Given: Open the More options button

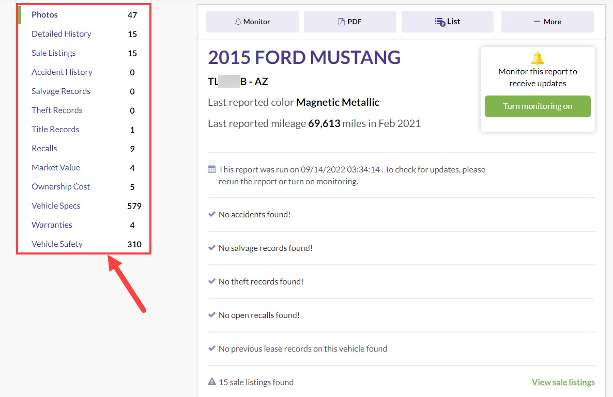Looking at the screenshot, I should (x=547, y=22).
